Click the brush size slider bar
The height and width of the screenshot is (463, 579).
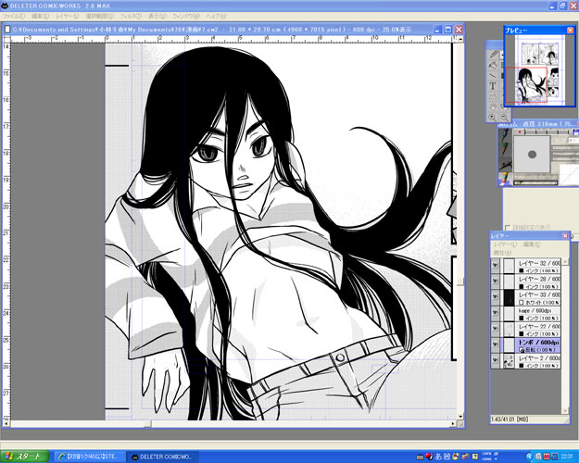click(x=535, y=182)
